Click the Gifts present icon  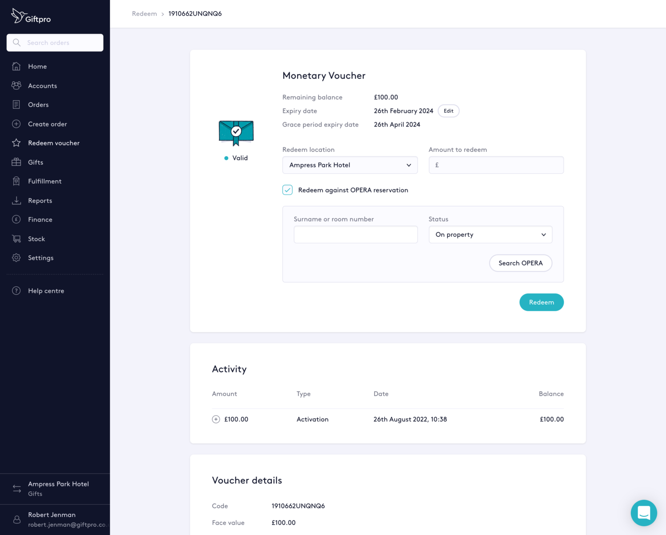pos(16,162)
